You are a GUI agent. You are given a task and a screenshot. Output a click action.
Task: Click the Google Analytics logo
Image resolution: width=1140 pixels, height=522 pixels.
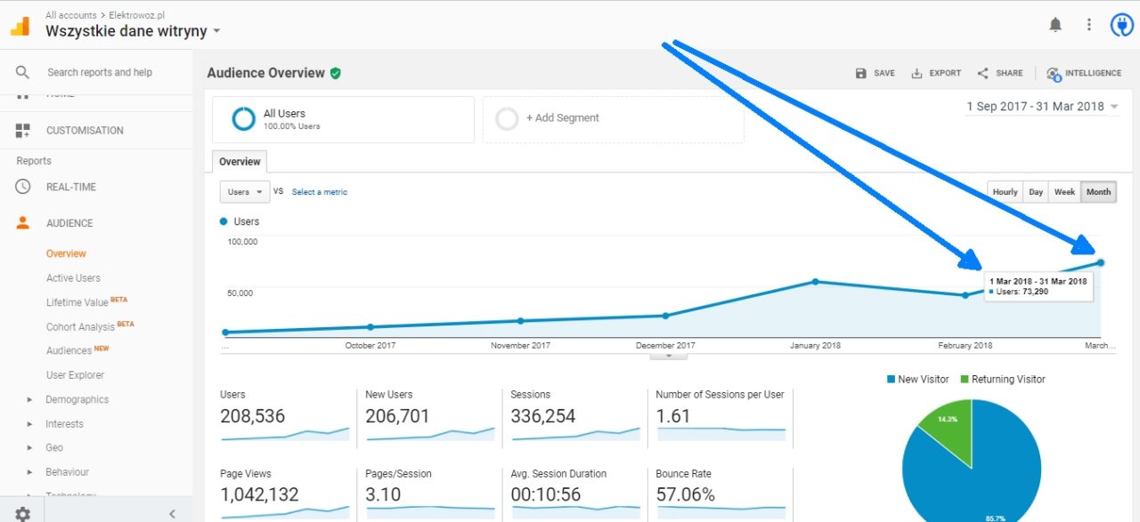20,25
